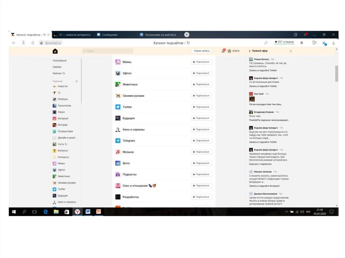Open Windows Start menu

coord(14,212)
